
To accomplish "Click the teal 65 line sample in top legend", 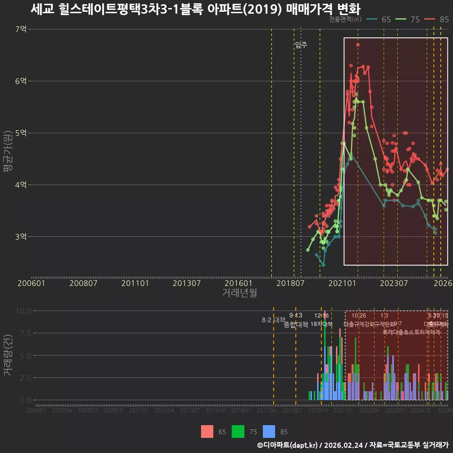I will coord(372,19).
